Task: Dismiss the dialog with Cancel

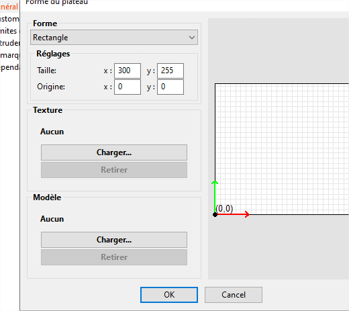Action: point(234,295)
